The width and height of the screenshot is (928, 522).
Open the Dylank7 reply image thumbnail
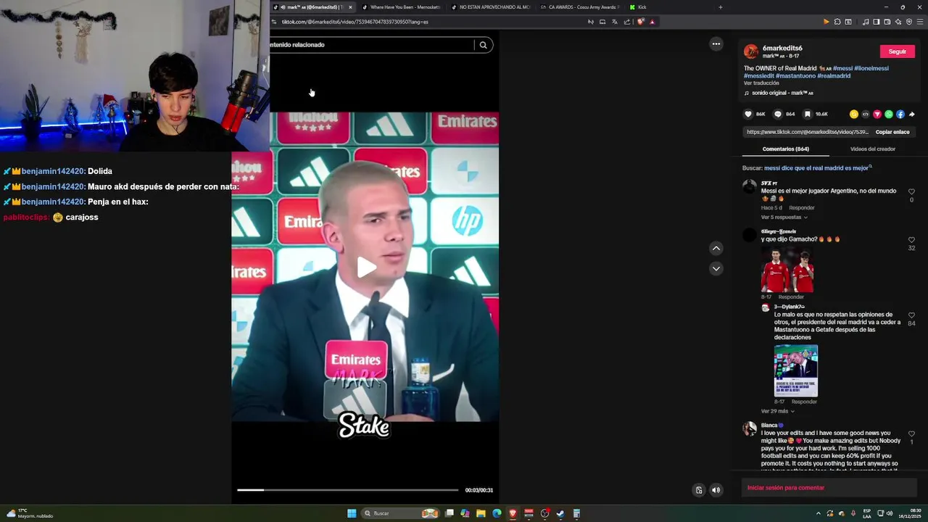[x=796, y=370]
